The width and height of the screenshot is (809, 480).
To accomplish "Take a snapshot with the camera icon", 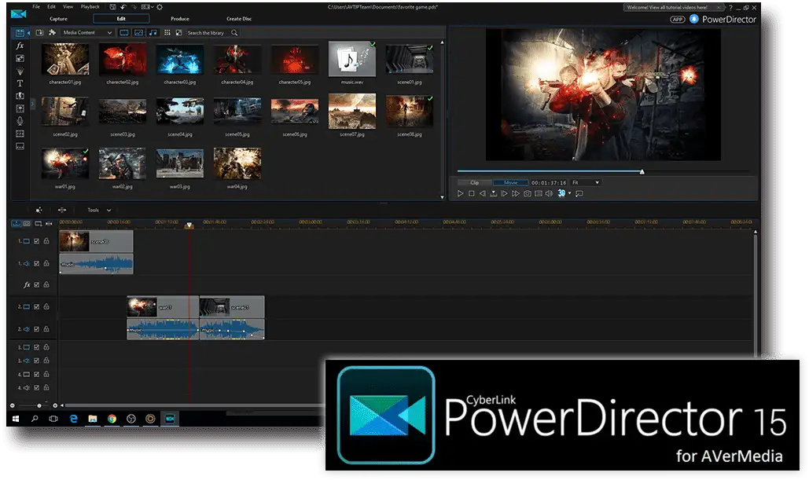I will pyautogui.click(x=528, y=194).
